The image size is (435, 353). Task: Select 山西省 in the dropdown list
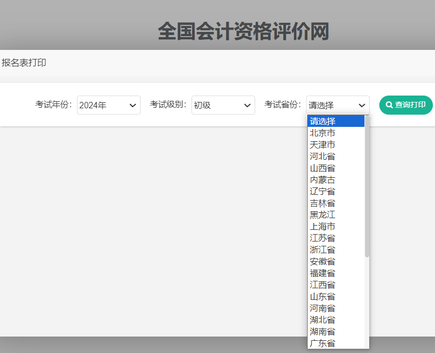tap(336, 168)
